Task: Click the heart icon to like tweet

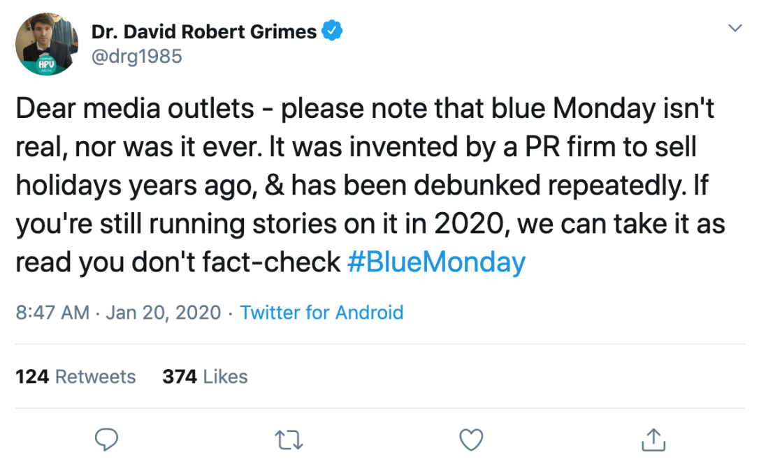Action: [471, 440]
